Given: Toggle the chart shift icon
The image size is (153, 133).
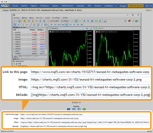Looking at the screenshot, I should point(100,21).
